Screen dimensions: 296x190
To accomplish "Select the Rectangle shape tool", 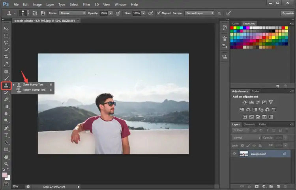I will click(6, 149).
